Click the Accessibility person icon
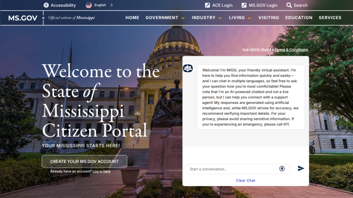Image resolution: width=353 pixels, height=198 pixels. pos(46,5)
